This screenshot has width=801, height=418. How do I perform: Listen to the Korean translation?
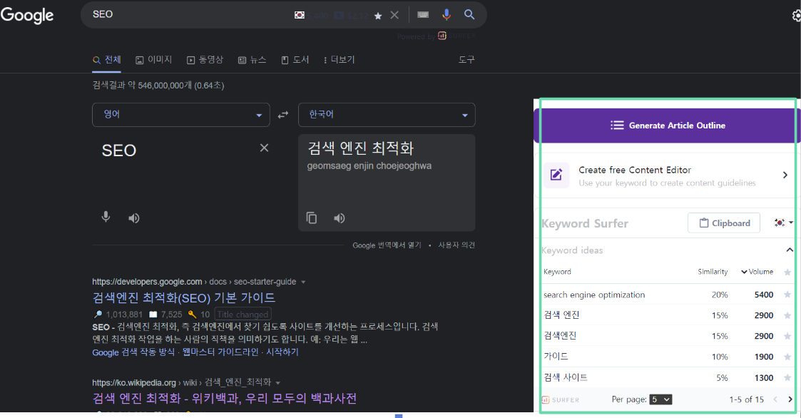pos(340,218)
